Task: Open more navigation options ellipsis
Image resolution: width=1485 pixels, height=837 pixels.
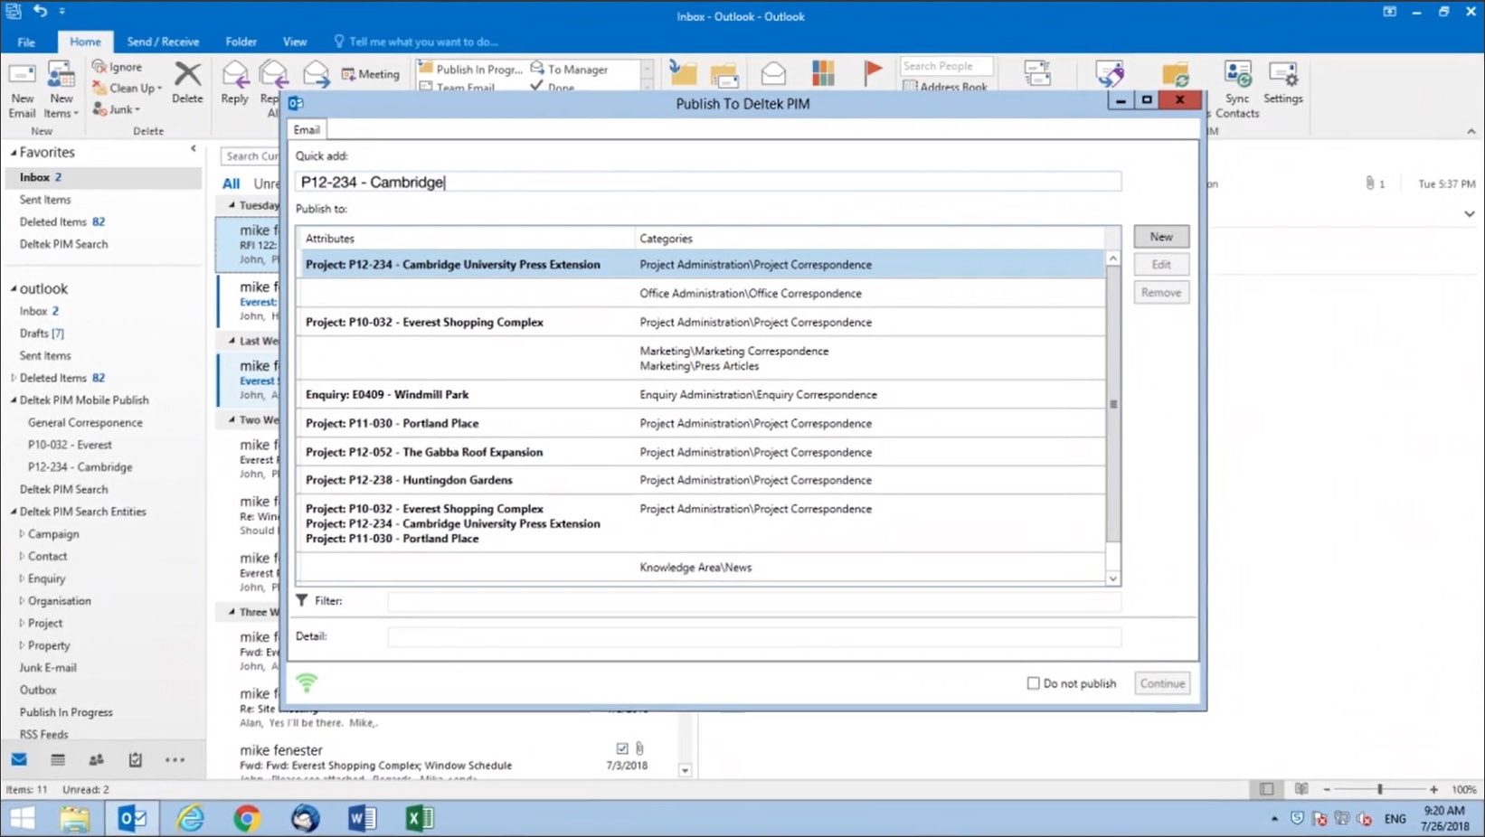Action: [x=175, y=760]
